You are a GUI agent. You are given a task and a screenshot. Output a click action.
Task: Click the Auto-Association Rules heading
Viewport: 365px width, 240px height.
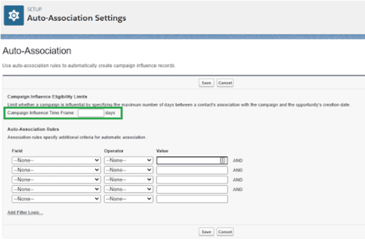point(33,129)
